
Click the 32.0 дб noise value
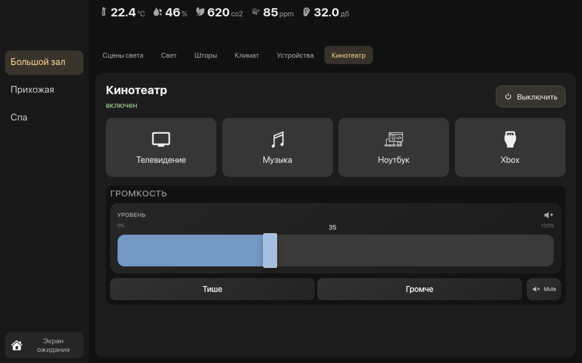[332, 13]
